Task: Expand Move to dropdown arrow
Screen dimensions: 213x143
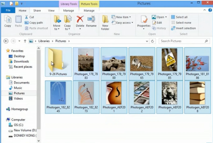Action: click(x=59, y=29)
